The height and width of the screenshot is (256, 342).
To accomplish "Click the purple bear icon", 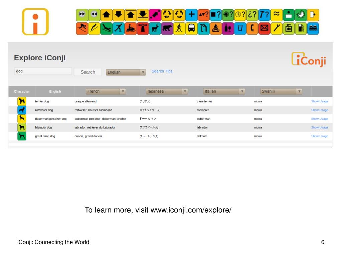I will click(167, 28).
